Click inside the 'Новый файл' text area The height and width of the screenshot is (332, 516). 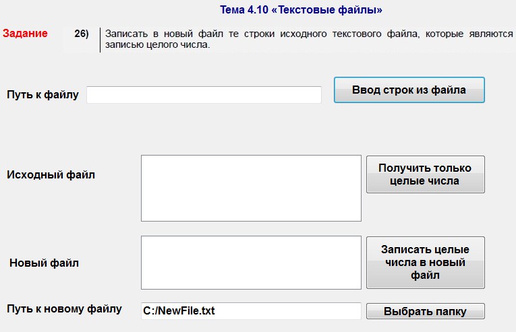[251, 262]
